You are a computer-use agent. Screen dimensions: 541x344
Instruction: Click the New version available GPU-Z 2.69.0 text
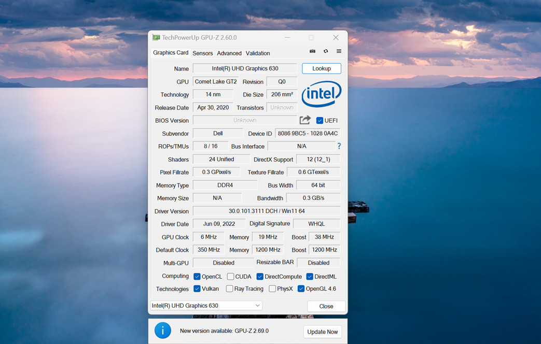(224, 331)
